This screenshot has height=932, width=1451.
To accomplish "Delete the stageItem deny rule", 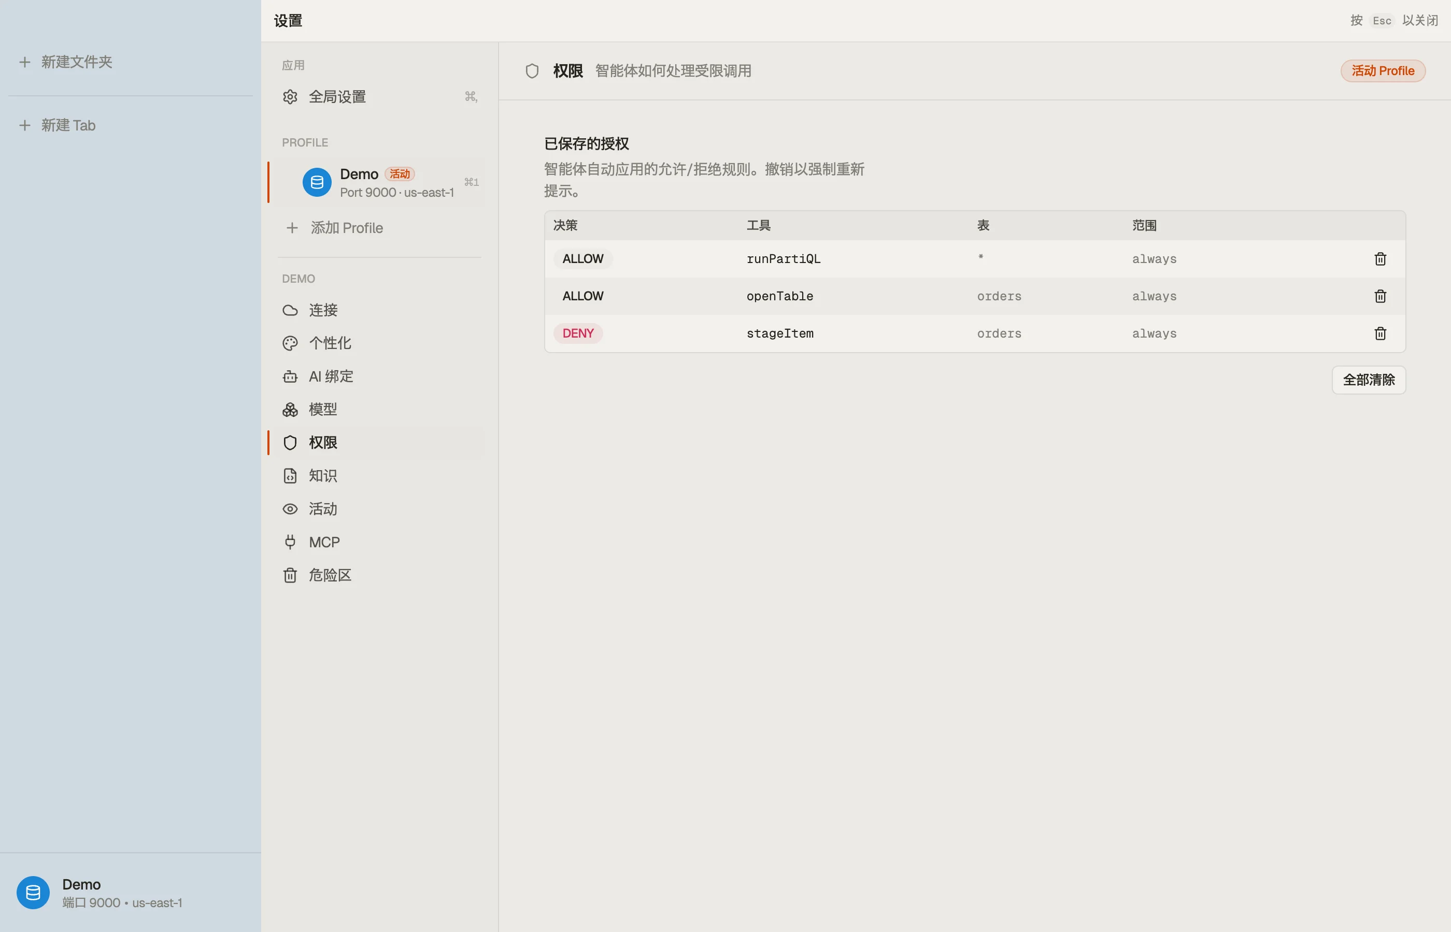I will tap(1380, 333).
